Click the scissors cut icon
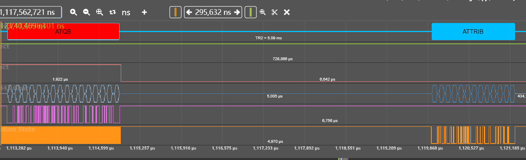 click(274, 12)
